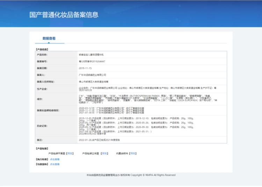Click the 成分 row label
262x187 pixels.
point(40,99)
